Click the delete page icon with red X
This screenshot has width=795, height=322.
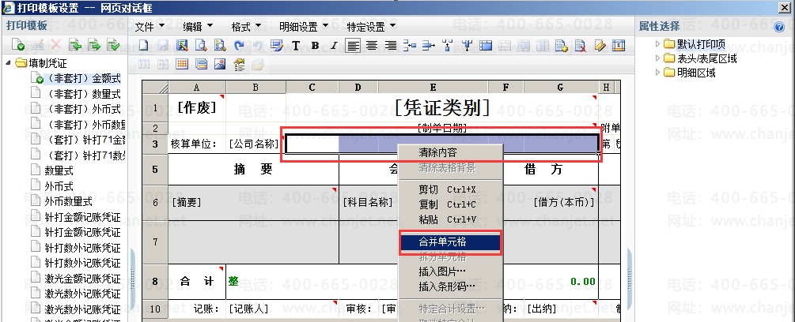(581, 46)
